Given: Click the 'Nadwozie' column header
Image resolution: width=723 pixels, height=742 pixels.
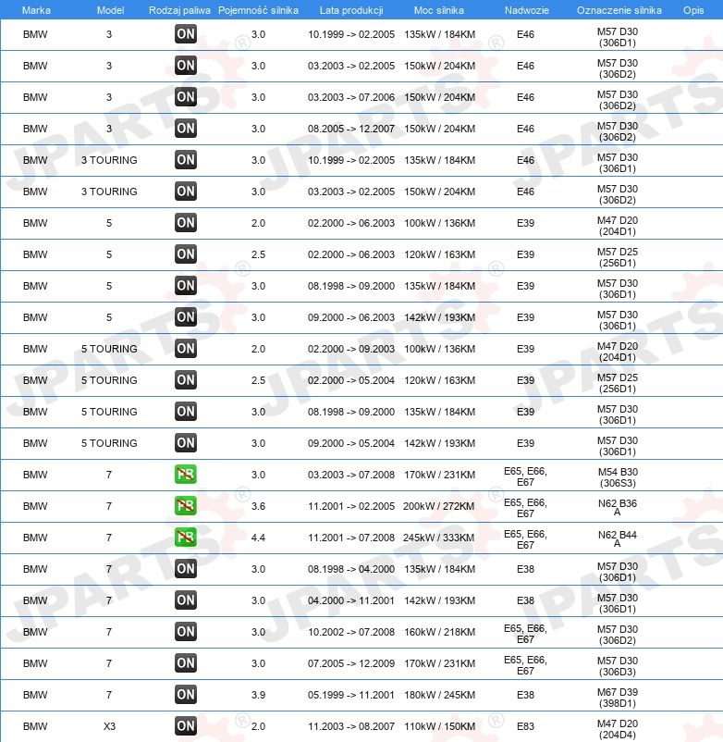Looking at the screenshot, I should 527,10.
